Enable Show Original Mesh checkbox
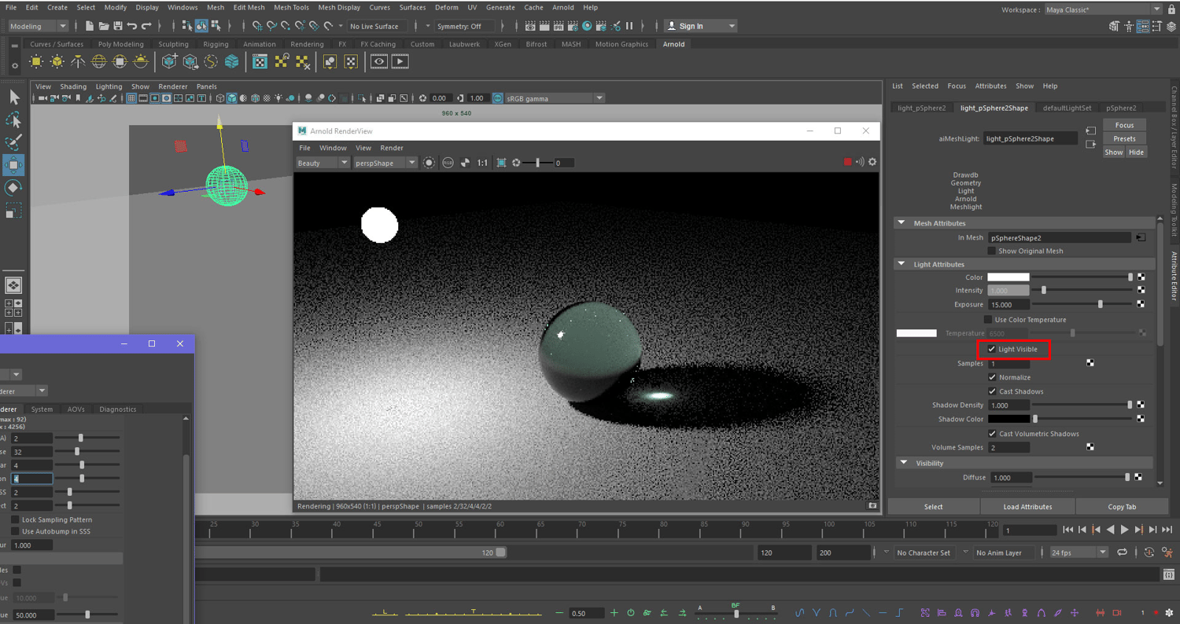The image size is (1180, 624). pos(992,251)
